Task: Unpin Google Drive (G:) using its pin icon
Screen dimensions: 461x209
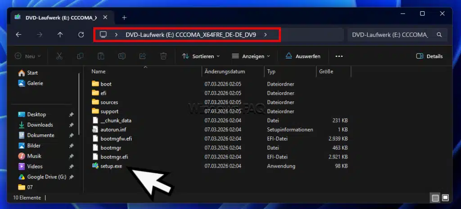Action: coord(71,177)
